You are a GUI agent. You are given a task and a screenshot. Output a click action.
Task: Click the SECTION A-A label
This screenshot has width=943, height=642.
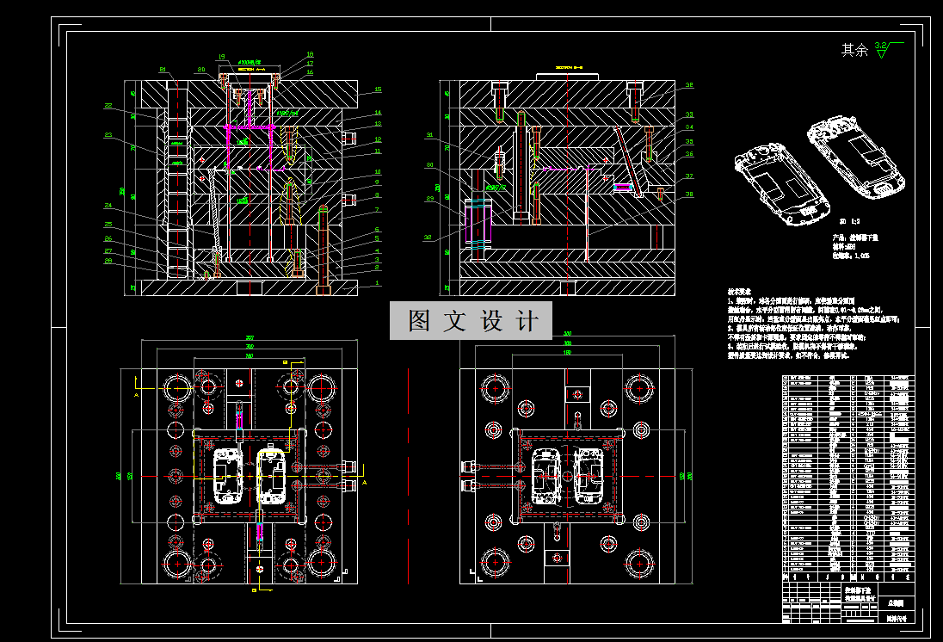250,69
